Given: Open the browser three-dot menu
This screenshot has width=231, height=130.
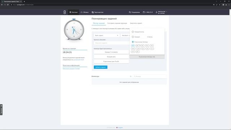Looking at the screenshot, I should pos(229,5).
